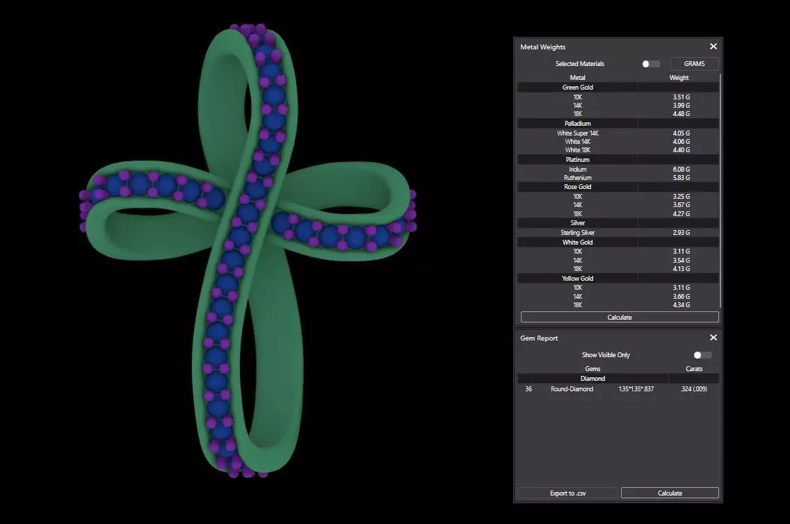This screenshot has height=524, width=790.
Task: Click the Weight column header
Action: [679, 78]
